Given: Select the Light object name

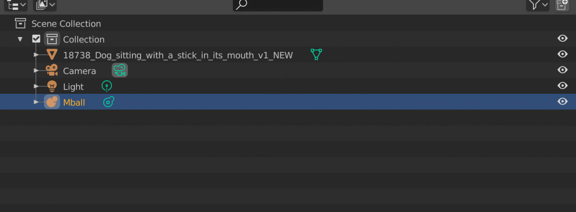Looking at the screenshot, I should point(73,87).
